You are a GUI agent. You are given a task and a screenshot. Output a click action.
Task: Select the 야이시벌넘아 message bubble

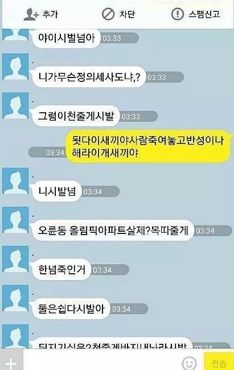(66, 38)
